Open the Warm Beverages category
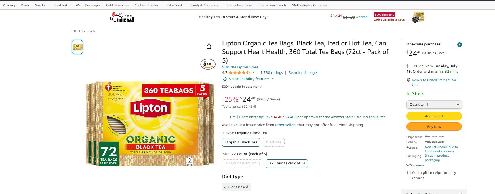This screenshot has width=495, height=194. (x=88, y=5)
